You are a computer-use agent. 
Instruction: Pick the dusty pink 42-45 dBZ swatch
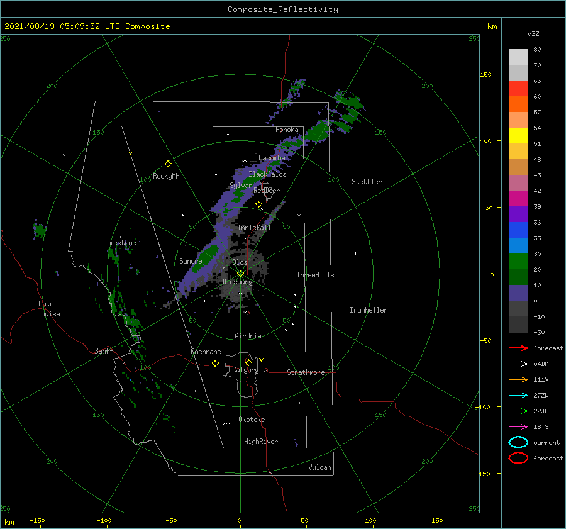pyautogui.click(x=518, y=182)
